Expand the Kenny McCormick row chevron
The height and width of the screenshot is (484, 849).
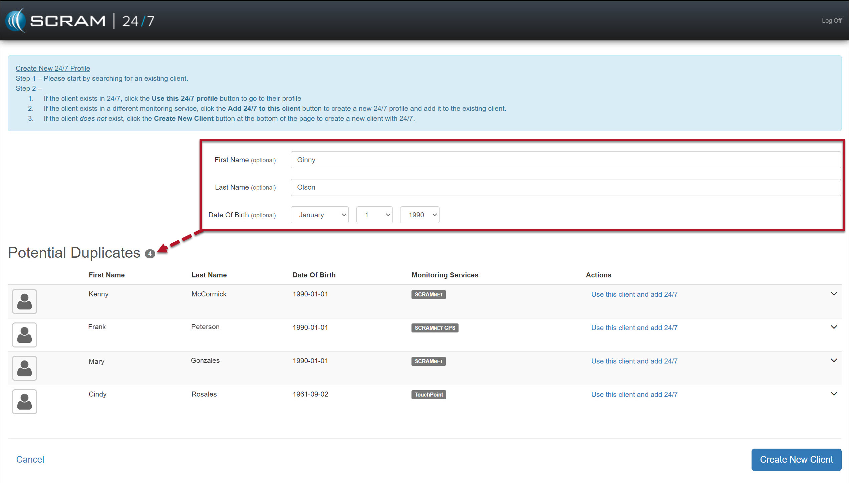(x=834, y=294)
